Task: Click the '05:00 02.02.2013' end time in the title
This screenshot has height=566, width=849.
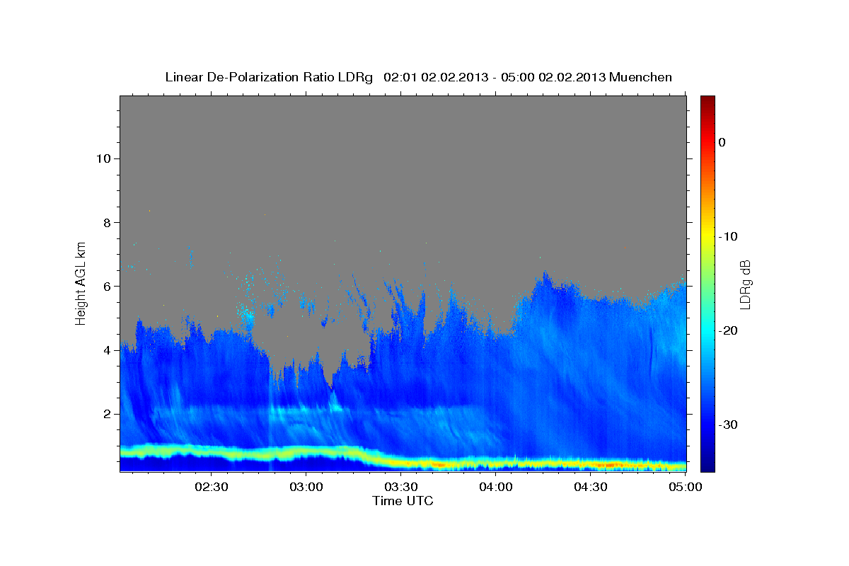Action: [553, 77]
